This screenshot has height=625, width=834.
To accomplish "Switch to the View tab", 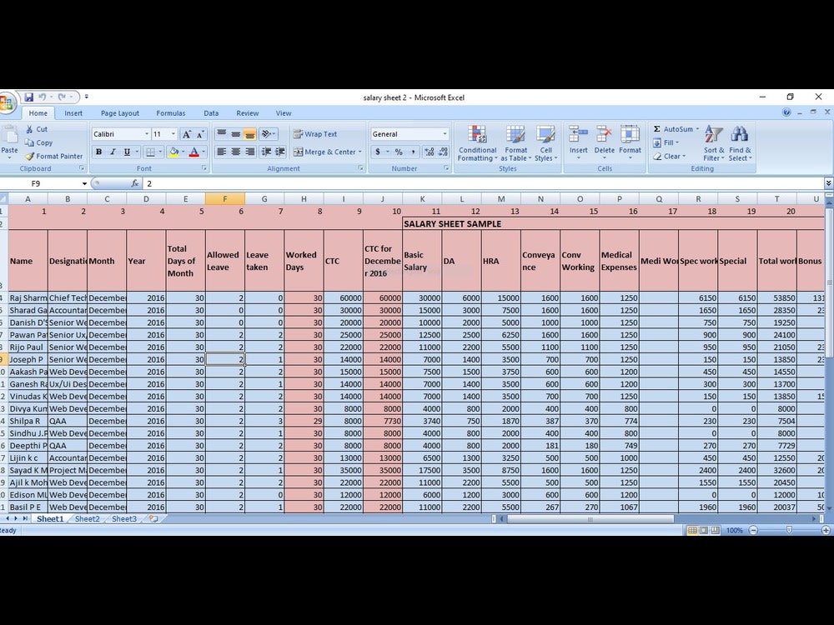I will 284,113.
